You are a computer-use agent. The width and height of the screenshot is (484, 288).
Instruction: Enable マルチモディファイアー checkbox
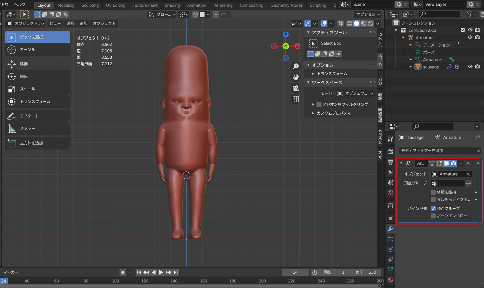(x=433, y=199)
